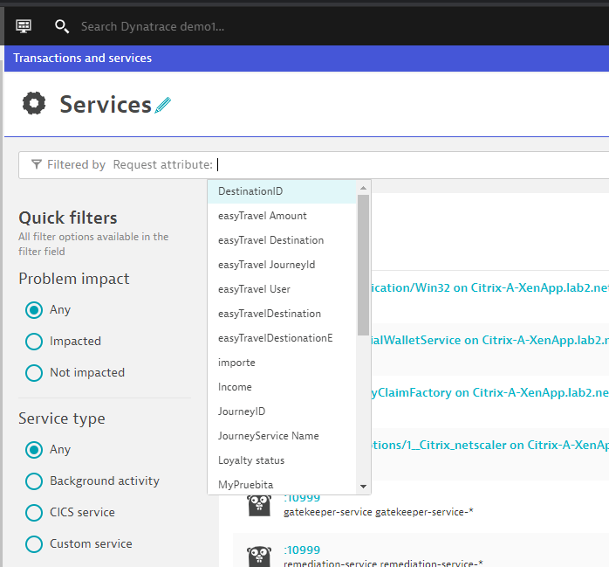
Task: Open ClaimFactory on Citrix-A-XenApp link
Action: pos(489,393)
